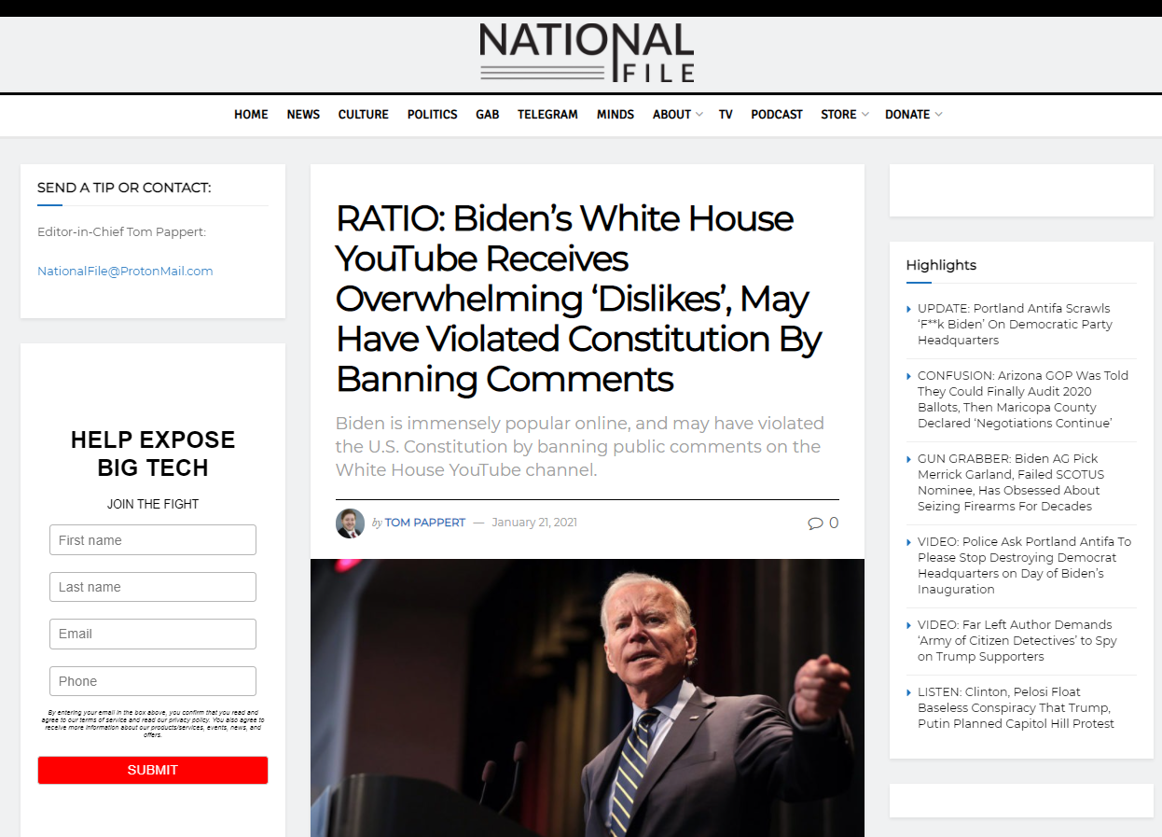
Task: Focus the Phone input field
Action: [153, 681]
